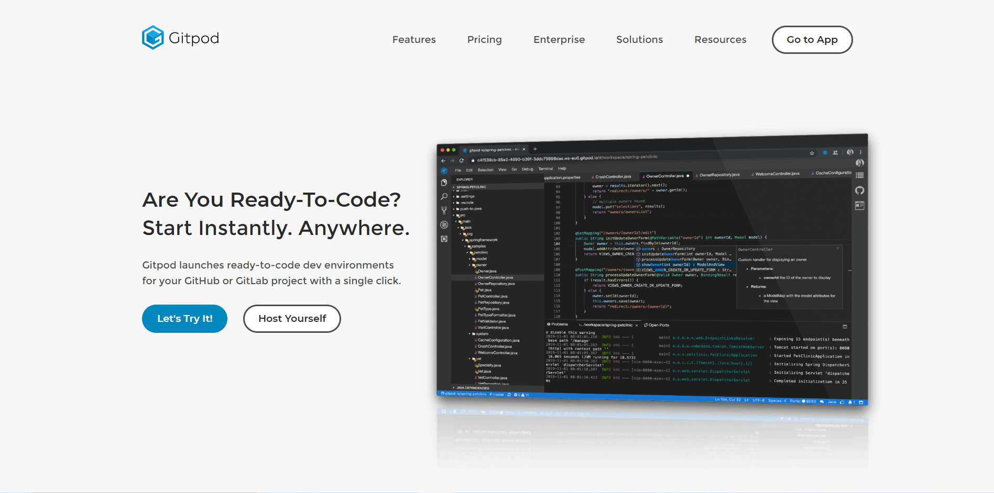Click the GitHub octocat icon in right panel
The width and height of the screenshot is (994, 493).
859,191
